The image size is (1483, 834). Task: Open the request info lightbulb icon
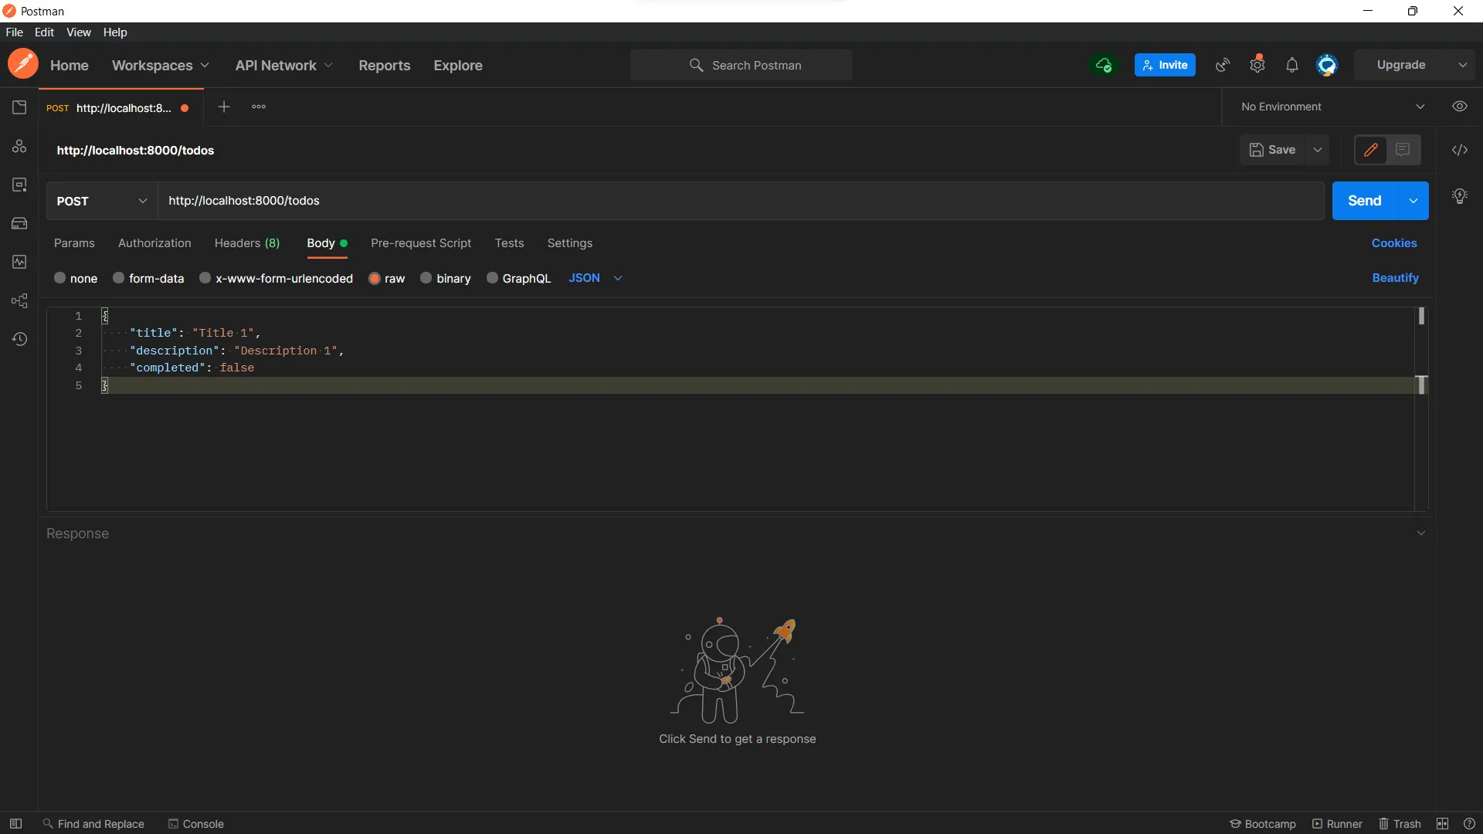click(x=1459, y=196)
